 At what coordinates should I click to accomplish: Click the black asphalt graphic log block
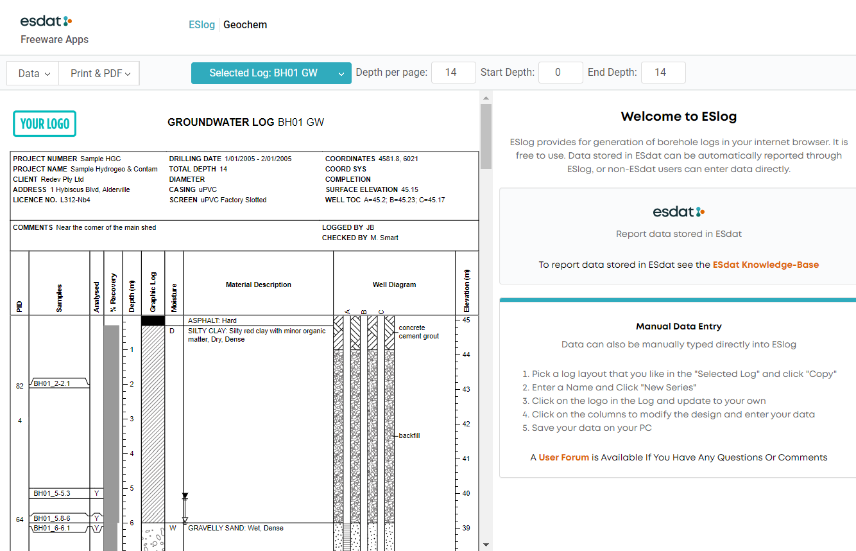click(x=153, y=320)
